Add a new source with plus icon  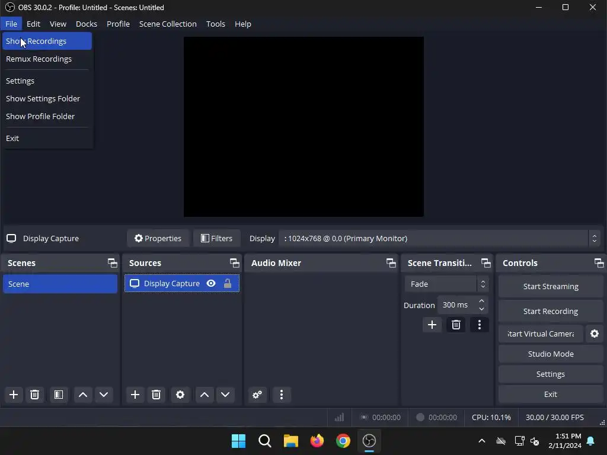pyautogui.click(x=135, y=395)
